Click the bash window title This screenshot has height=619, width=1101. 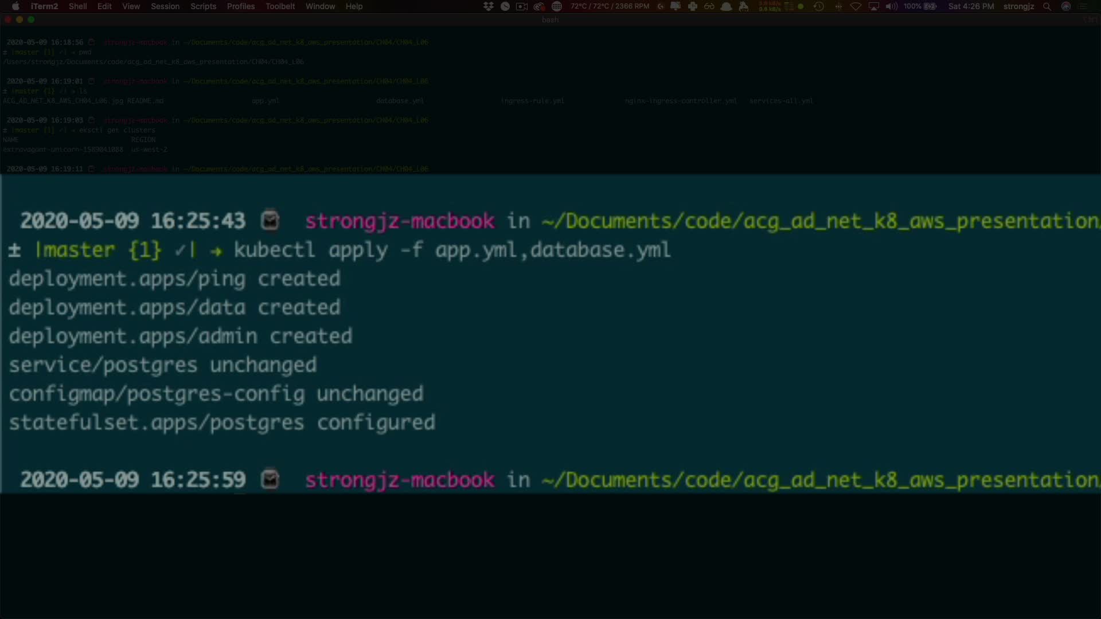click(x=550, y=19)
